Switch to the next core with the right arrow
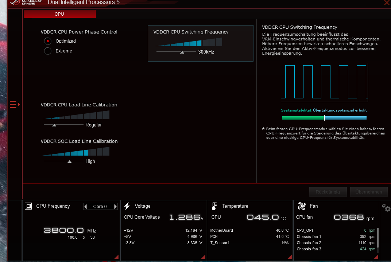This screenshot has width=391, height=262. [x=115, y=207]
